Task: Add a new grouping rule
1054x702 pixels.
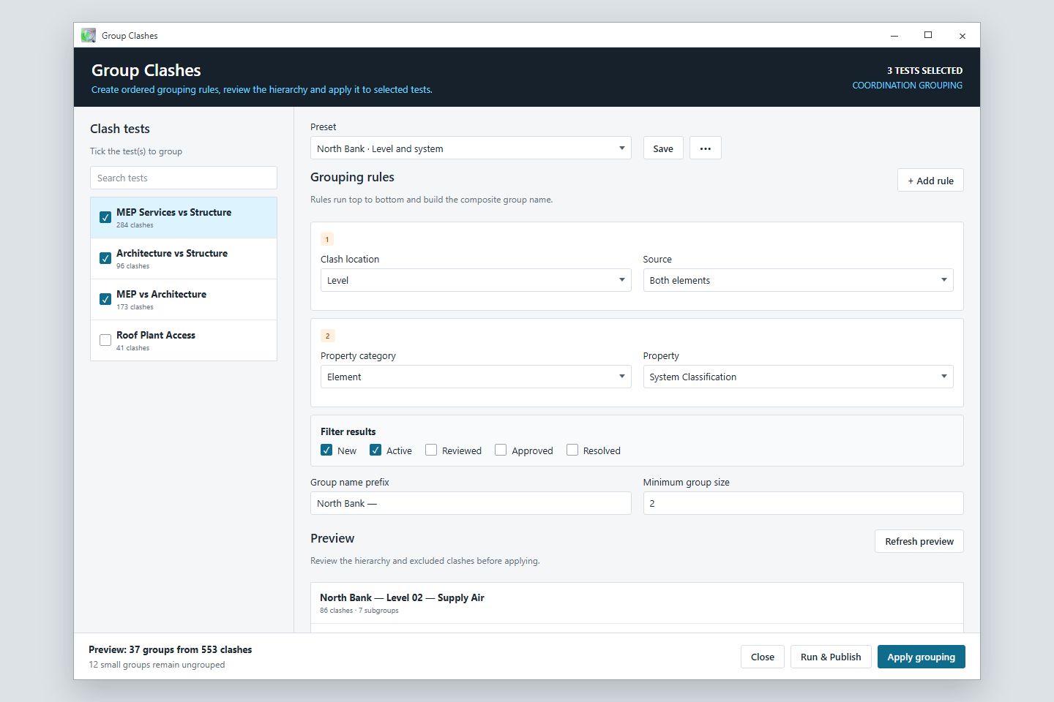Action: (x=930, y=181)
